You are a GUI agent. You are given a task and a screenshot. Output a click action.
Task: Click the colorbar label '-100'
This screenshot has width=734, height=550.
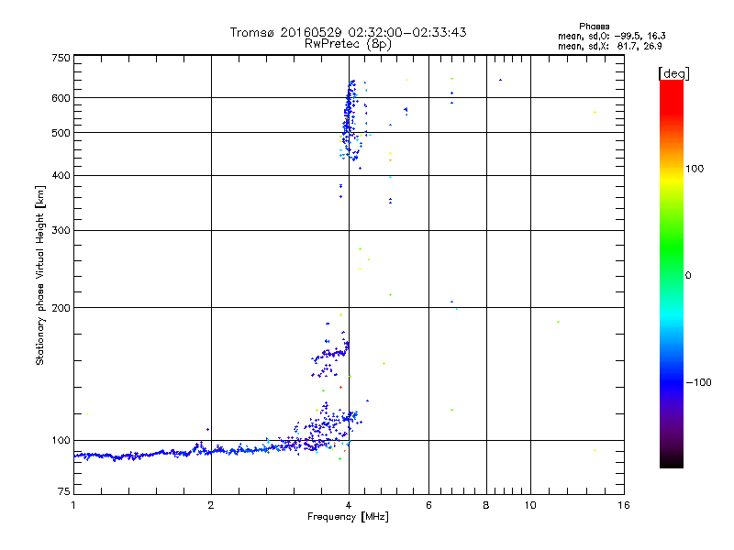point(698,382)
